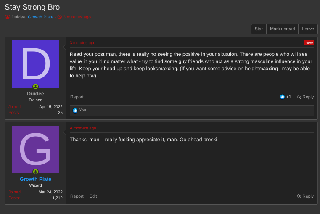Click the join date Mar 24, 2022
The height and width of the screenshot is (214, 320).
50,192
